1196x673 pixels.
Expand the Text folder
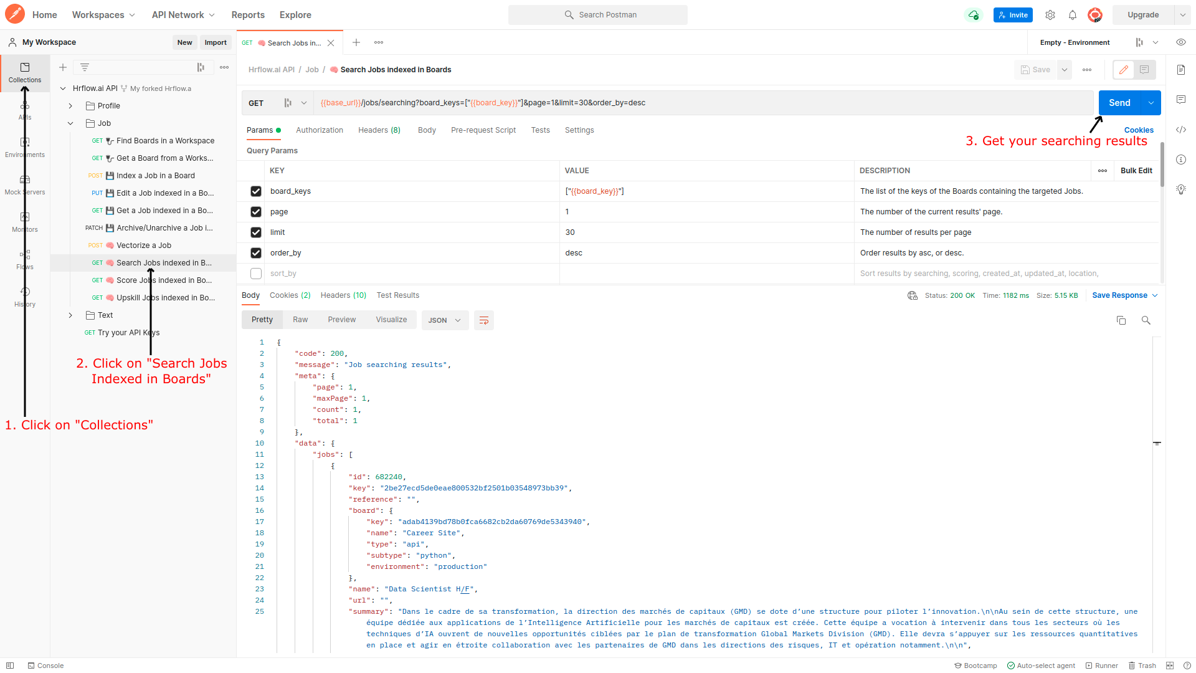pos(70,315)
